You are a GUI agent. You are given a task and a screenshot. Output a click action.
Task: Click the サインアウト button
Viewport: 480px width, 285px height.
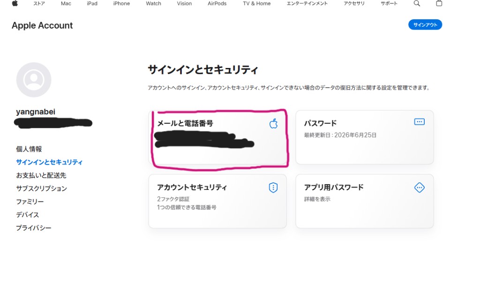pyautogui.click(x=425, y=25)
